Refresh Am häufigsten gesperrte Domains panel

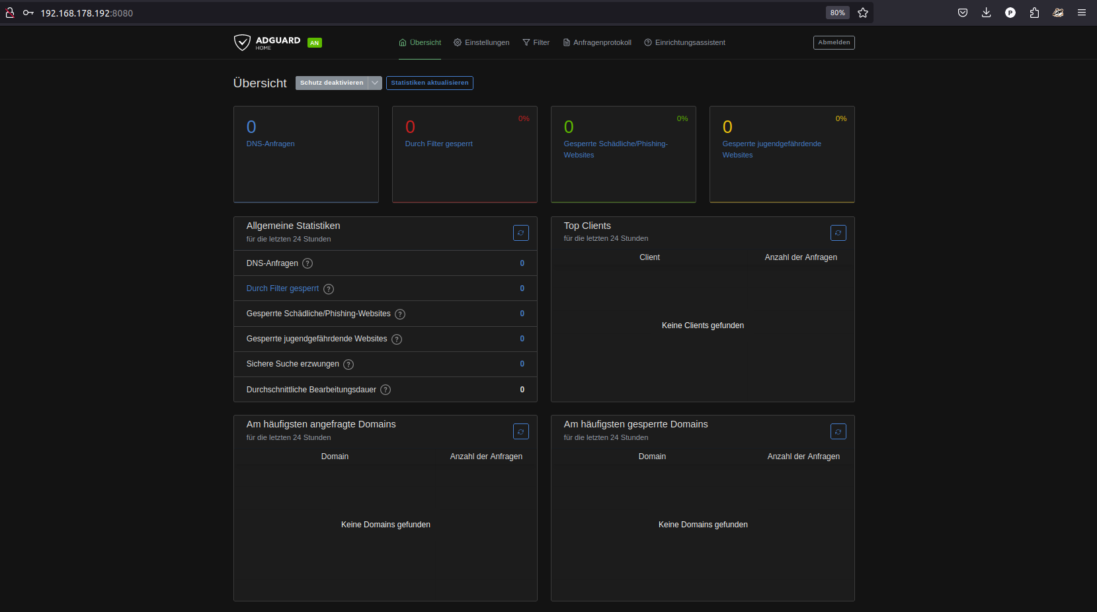838,432
